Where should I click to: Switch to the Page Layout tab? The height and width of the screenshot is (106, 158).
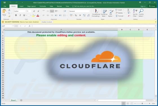31,6
